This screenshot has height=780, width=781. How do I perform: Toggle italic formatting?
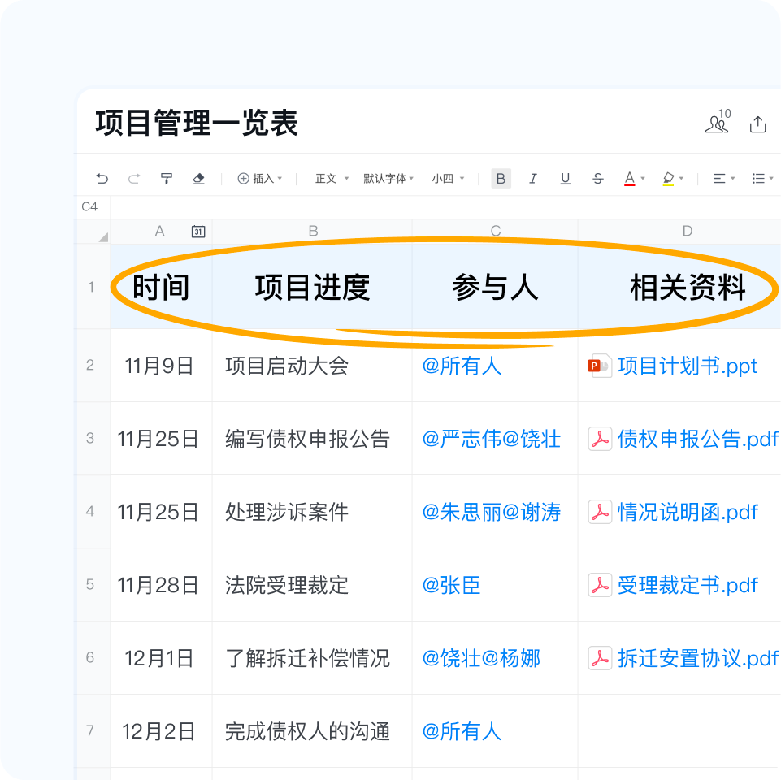click(533, 178)
